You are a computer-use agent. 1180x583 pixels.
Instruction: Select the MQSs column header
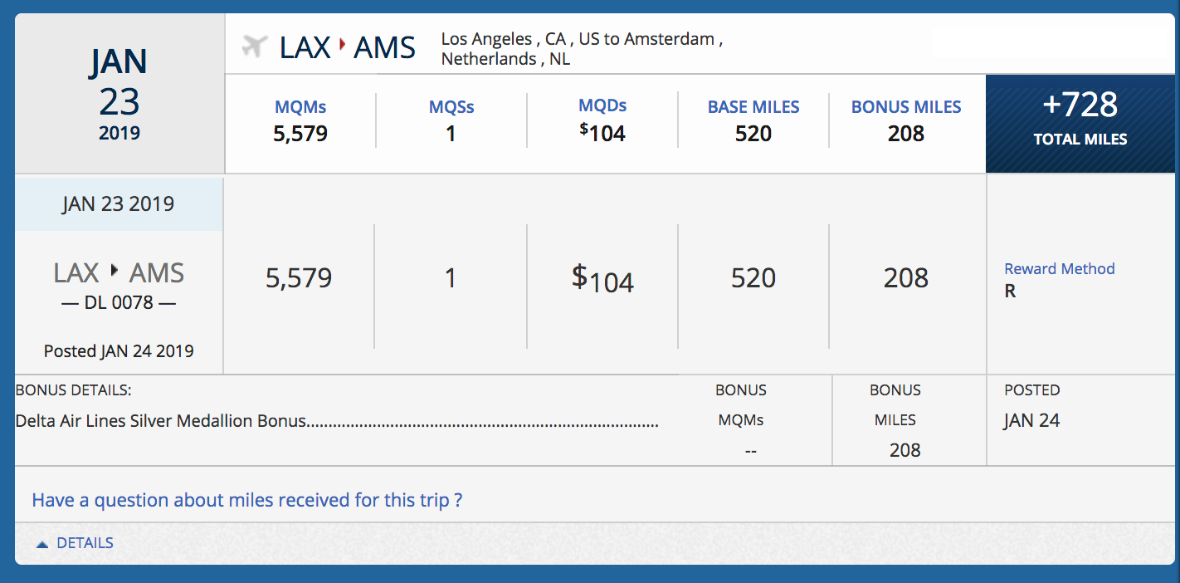point(451,107)
